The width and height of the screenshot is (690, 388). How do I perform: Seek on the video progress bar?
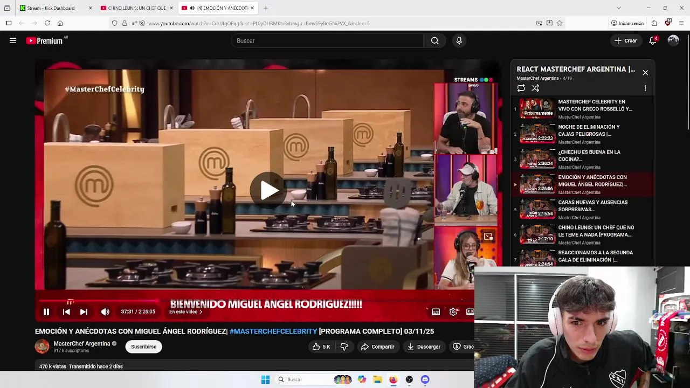click(254, 301)
